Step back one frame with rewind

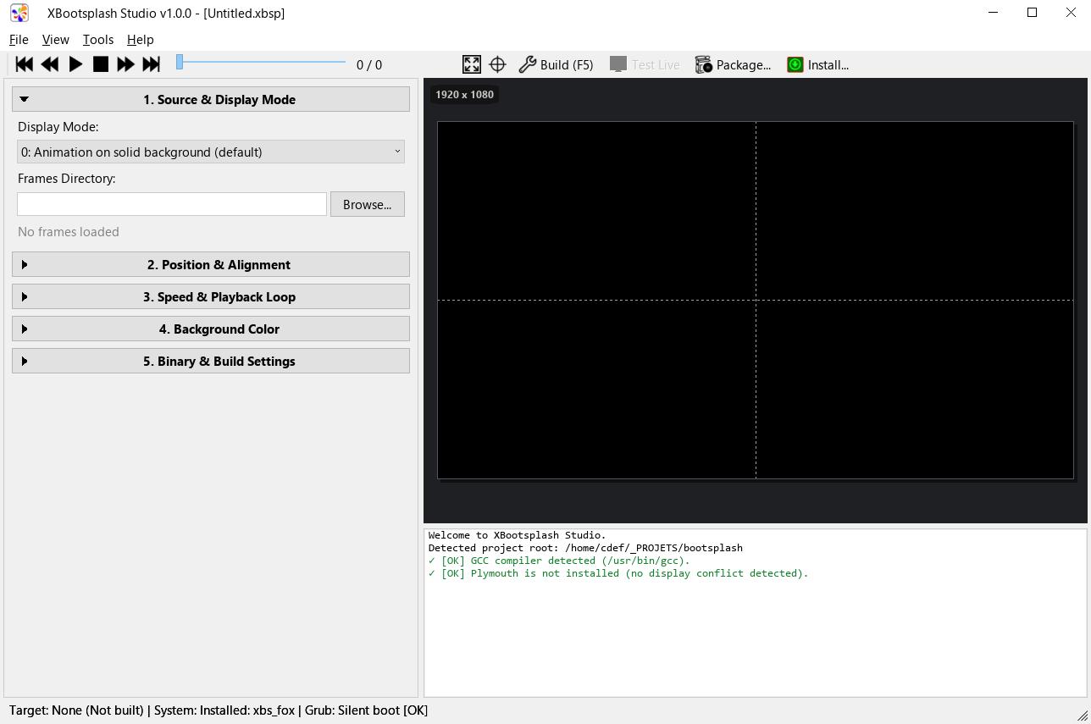pyautogui.click(x=50, y=64)
